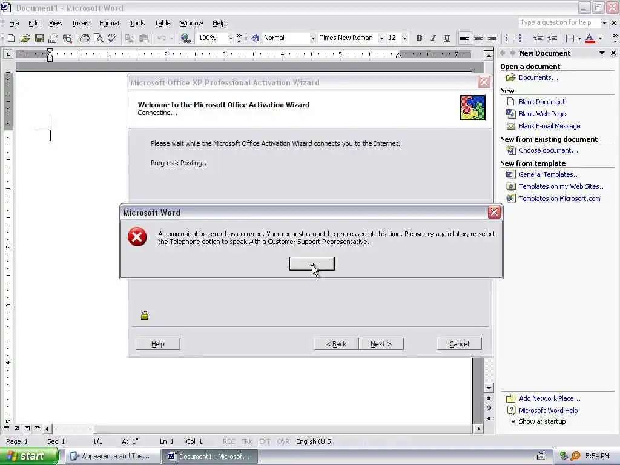Click the Decrease Indent icon

(x=538, y=38)
